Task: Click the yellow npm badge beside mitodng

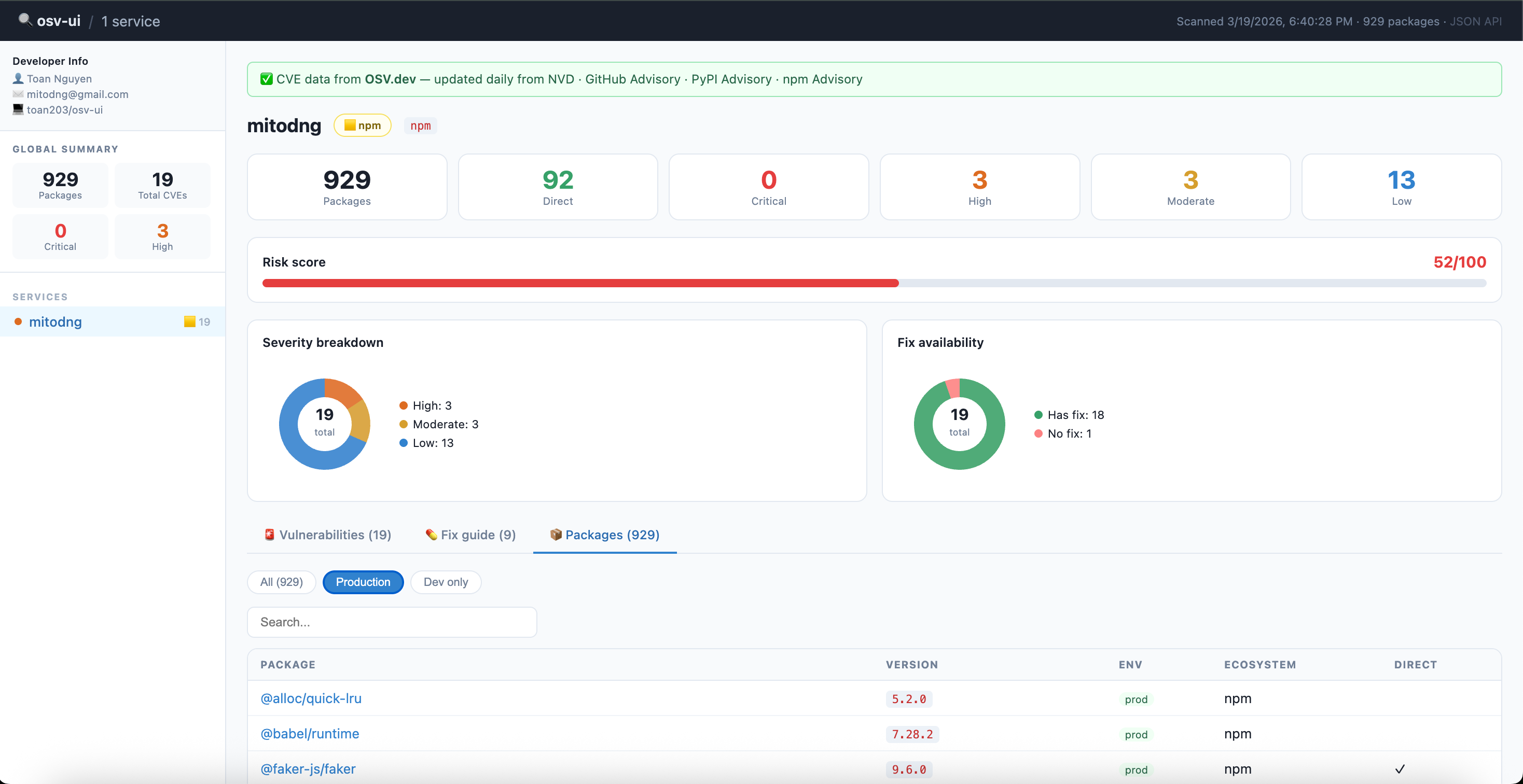Action: pos(362,125)
